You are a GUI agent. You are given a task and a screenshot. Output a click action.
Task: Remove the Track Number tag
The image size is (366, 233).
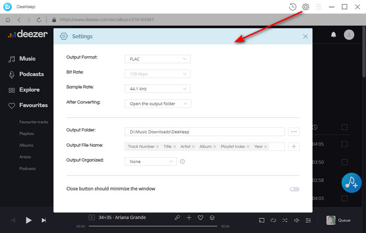click(x=157, y=147)
